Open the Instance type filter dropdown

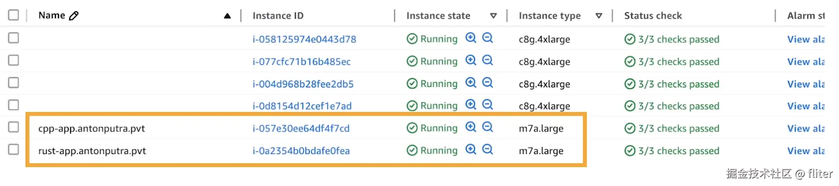(x=599, y=16)
